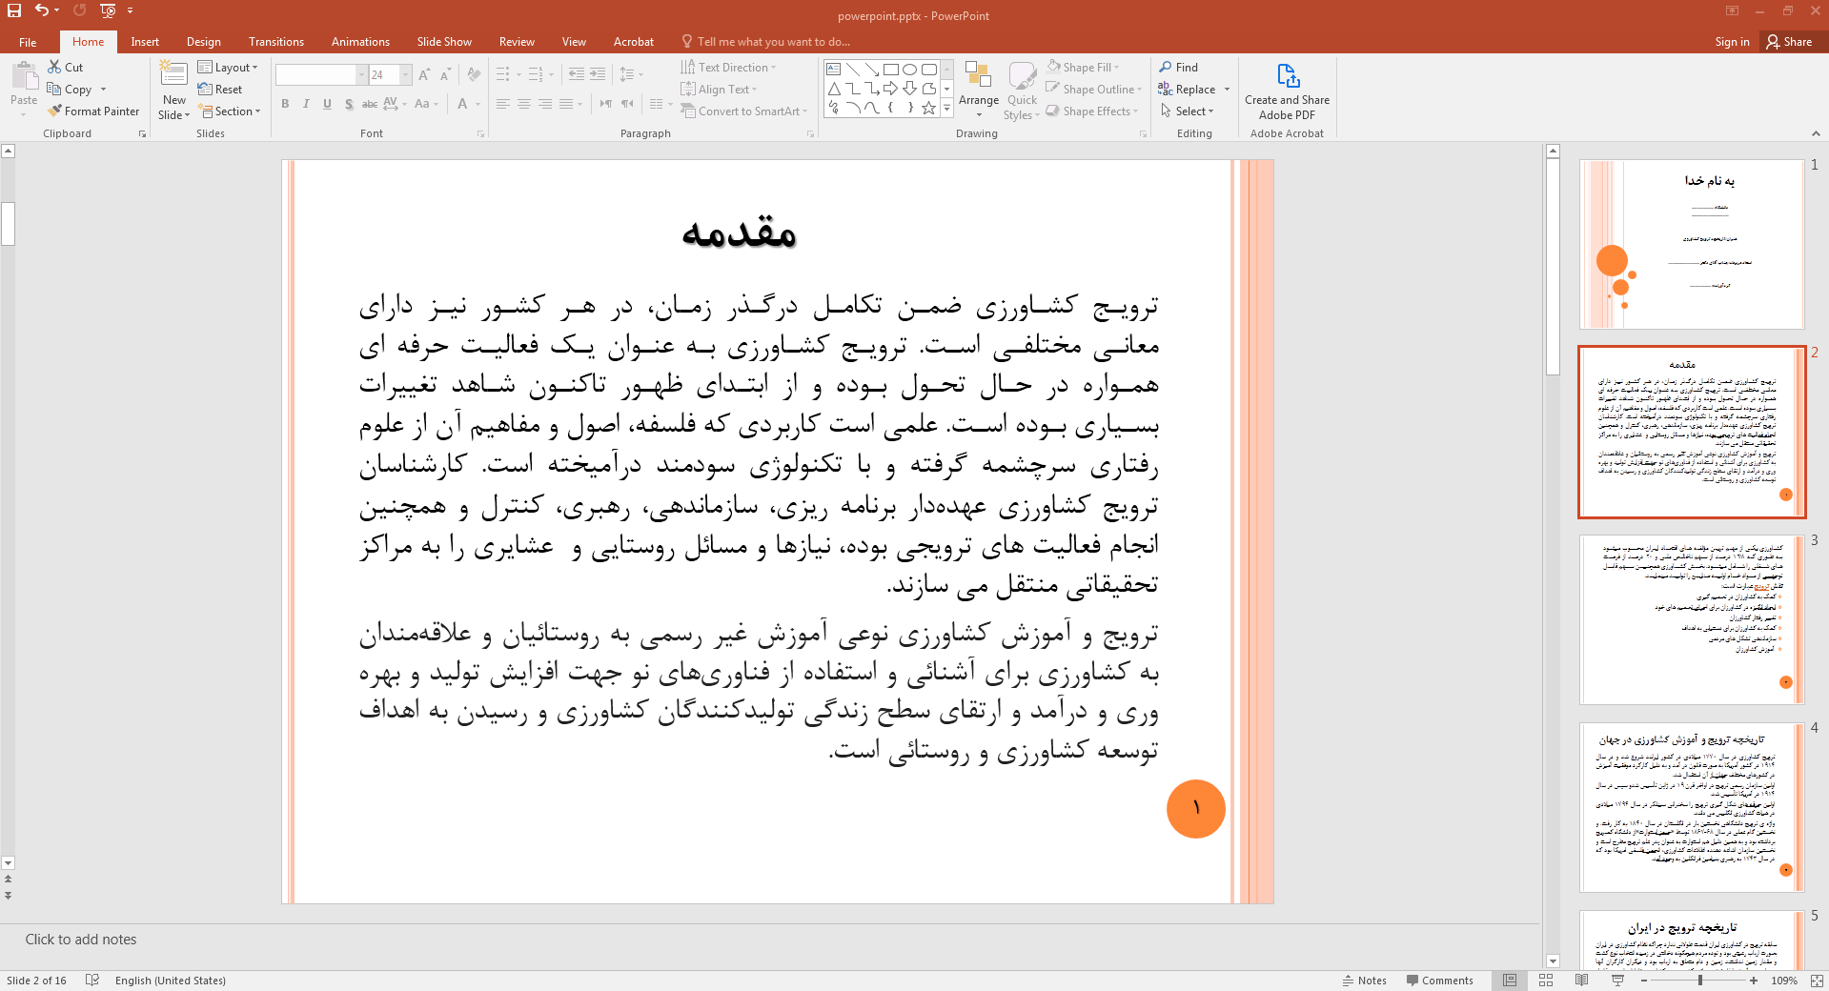The width and height of the screenshot is (1829, 991).
Task: Open the Layout dropdown
Action: (x=228, y=68)
